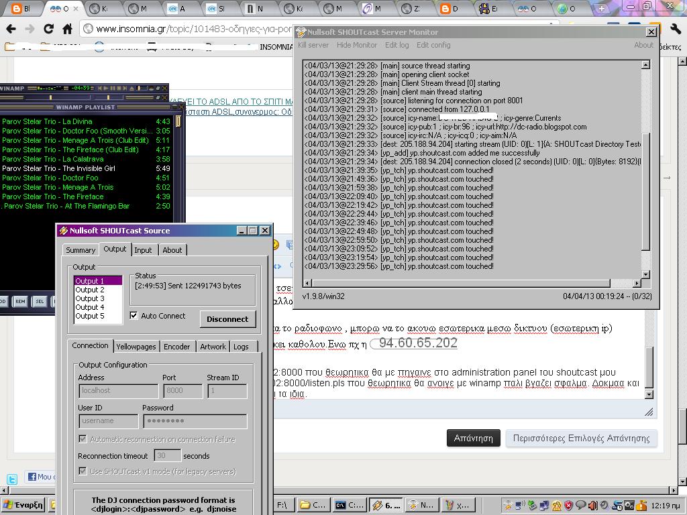Click Hide Monitor menu item
Screen dimensions: 687x515
coord(357,45)
